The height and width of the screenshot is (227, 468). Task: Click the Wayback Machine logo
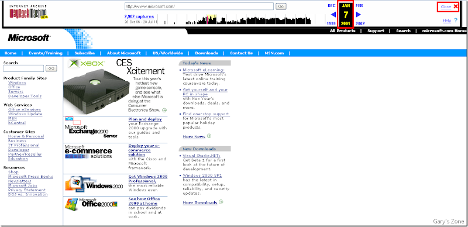[29, 12]
